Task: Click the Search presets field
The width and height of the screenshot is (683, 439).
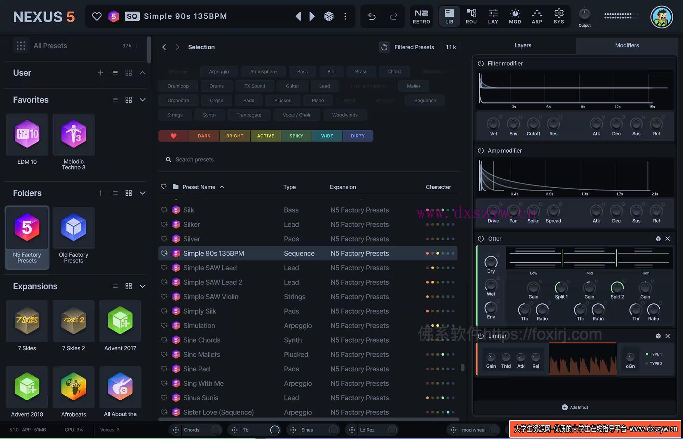Action: tap(309, 160)
